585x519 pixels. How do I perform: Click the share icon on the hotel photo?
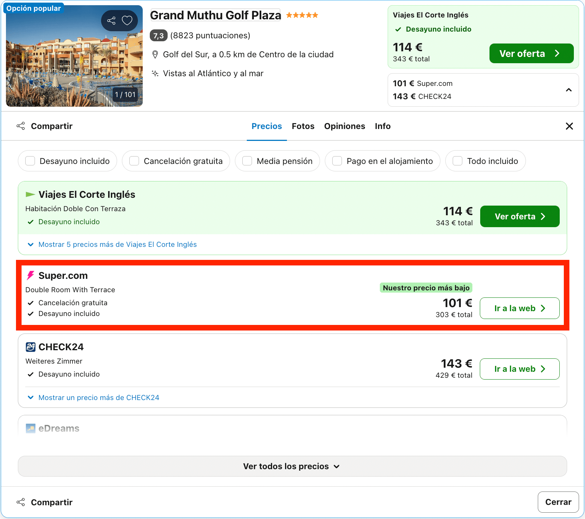coord(111,20)
